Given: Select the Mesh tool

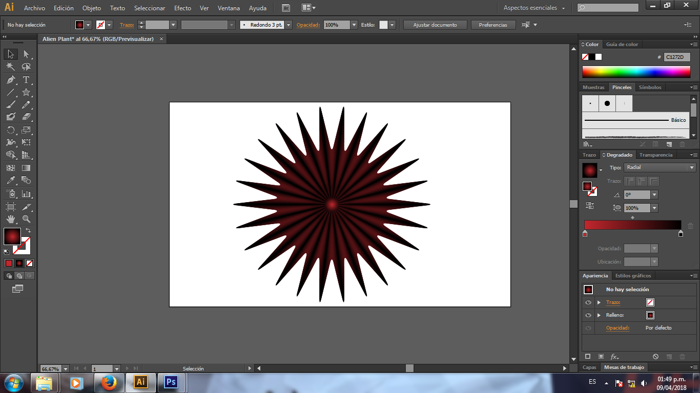Looking at the screenshot, I should click(11, 168).
